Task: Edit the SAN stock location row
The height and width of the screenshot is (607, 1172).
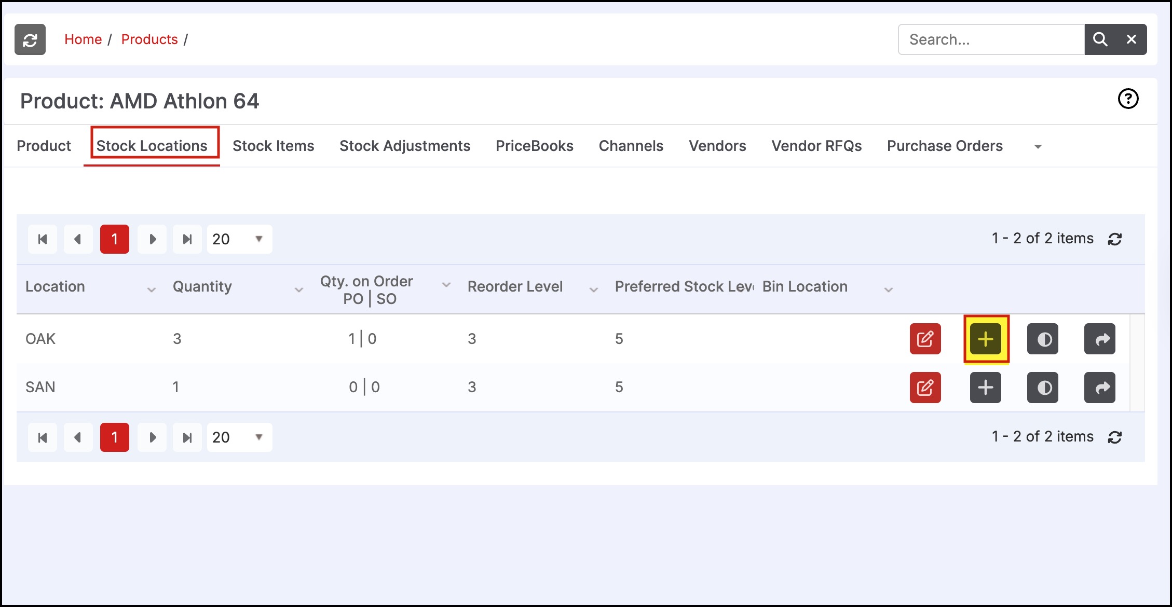Action: [925, 387]
